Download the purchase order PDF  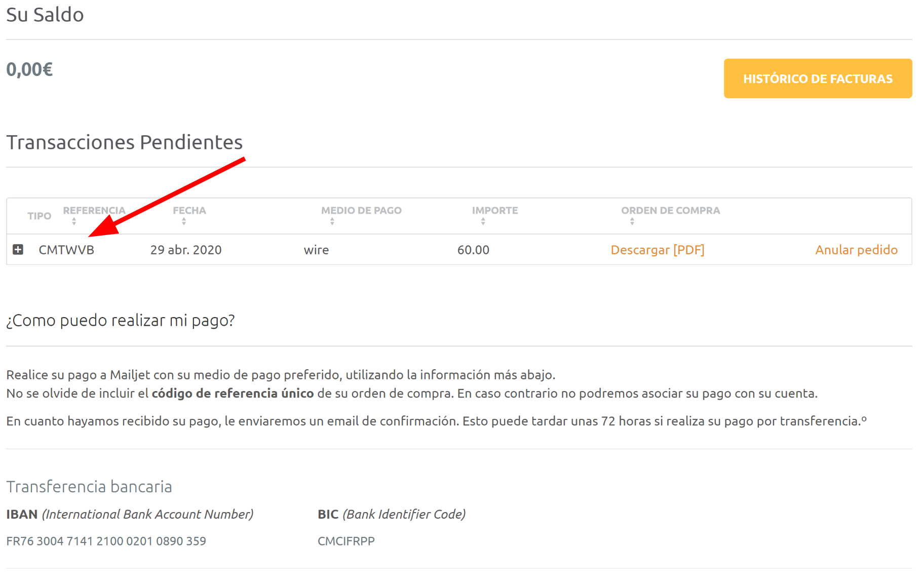[x=657, y=250]
